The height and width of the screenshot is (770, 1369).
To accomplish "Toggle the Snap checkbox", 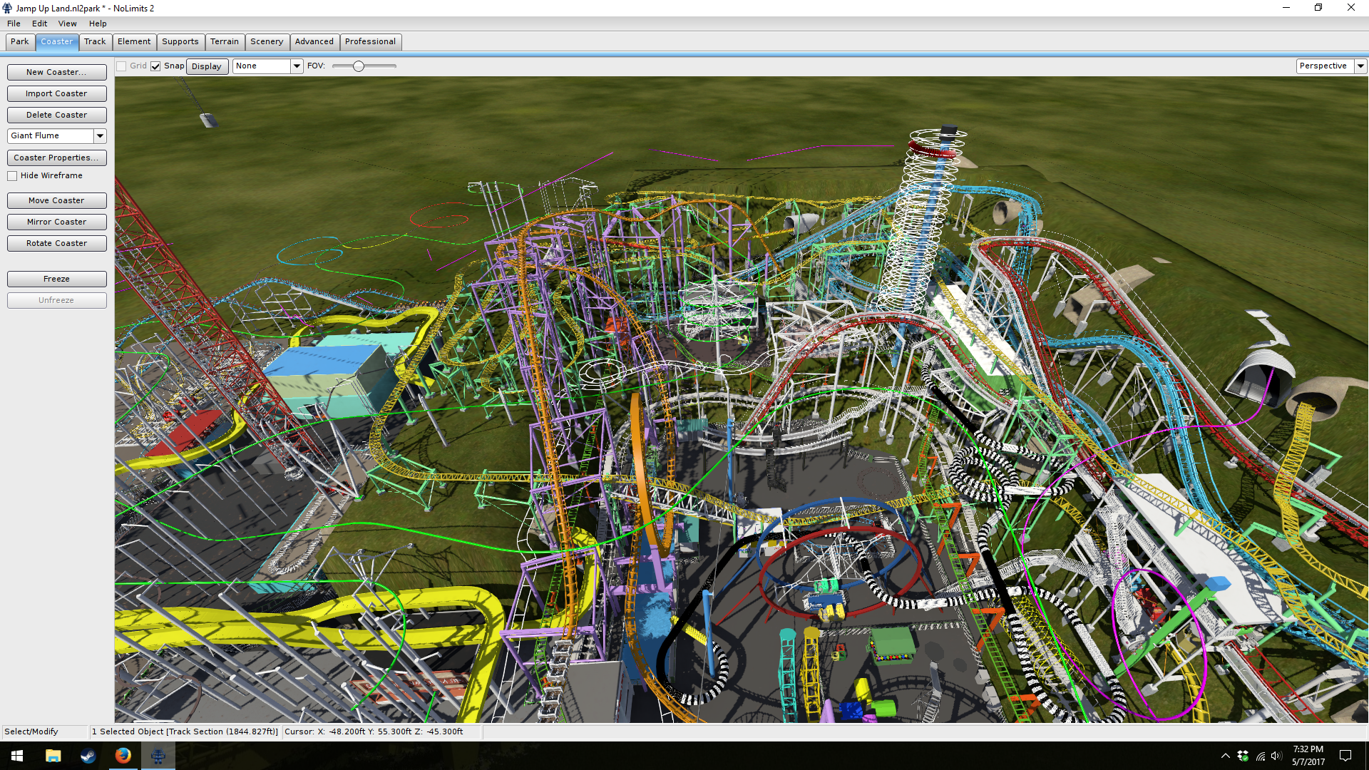I will click(155, 66).
